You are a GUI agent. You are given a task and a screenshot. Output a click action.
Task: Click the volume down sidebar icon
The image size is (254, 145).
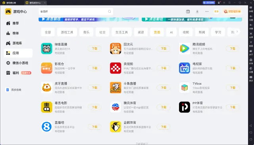[x=251, y=26]
